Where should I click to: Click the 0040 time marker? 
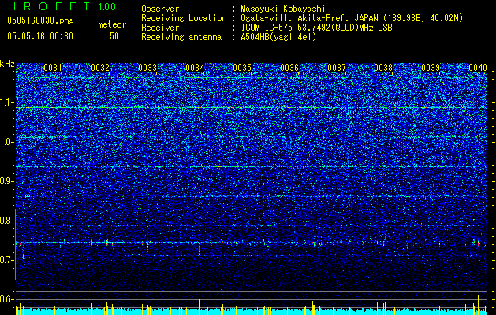(478, 68)
